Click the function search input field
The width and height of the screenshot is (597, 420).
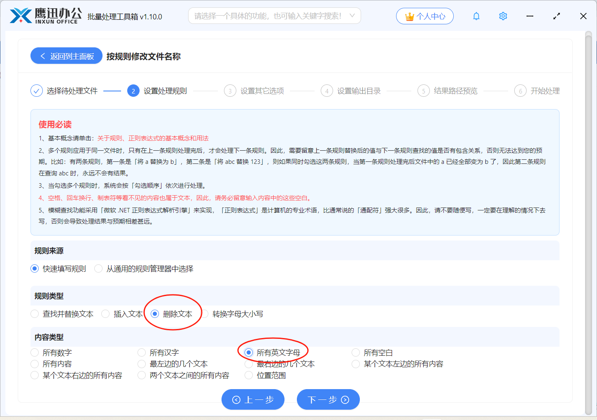click(275, 16)
